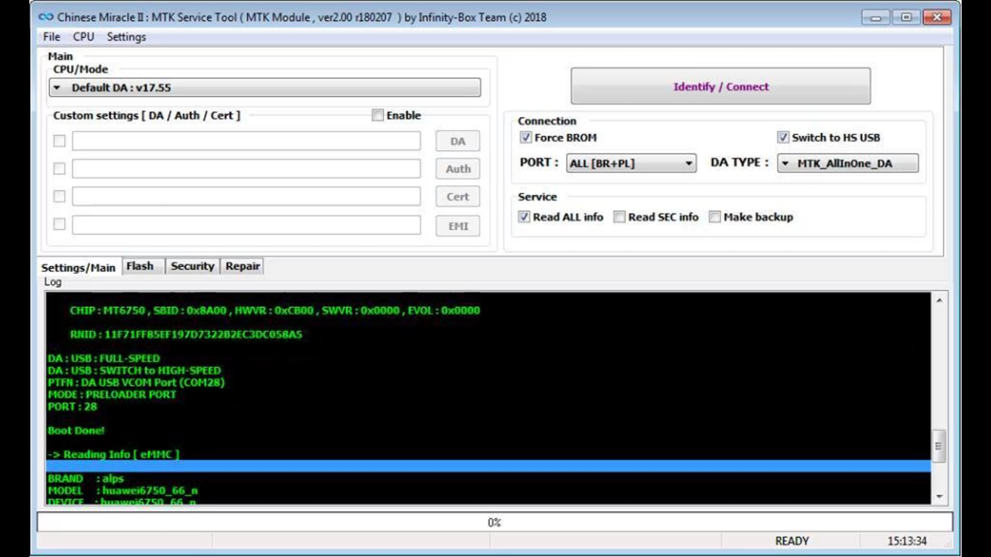Open the DA TYPE dropdown
This screenshot has height=557, width=991.
pyautogui.click(x=786, y=163)
